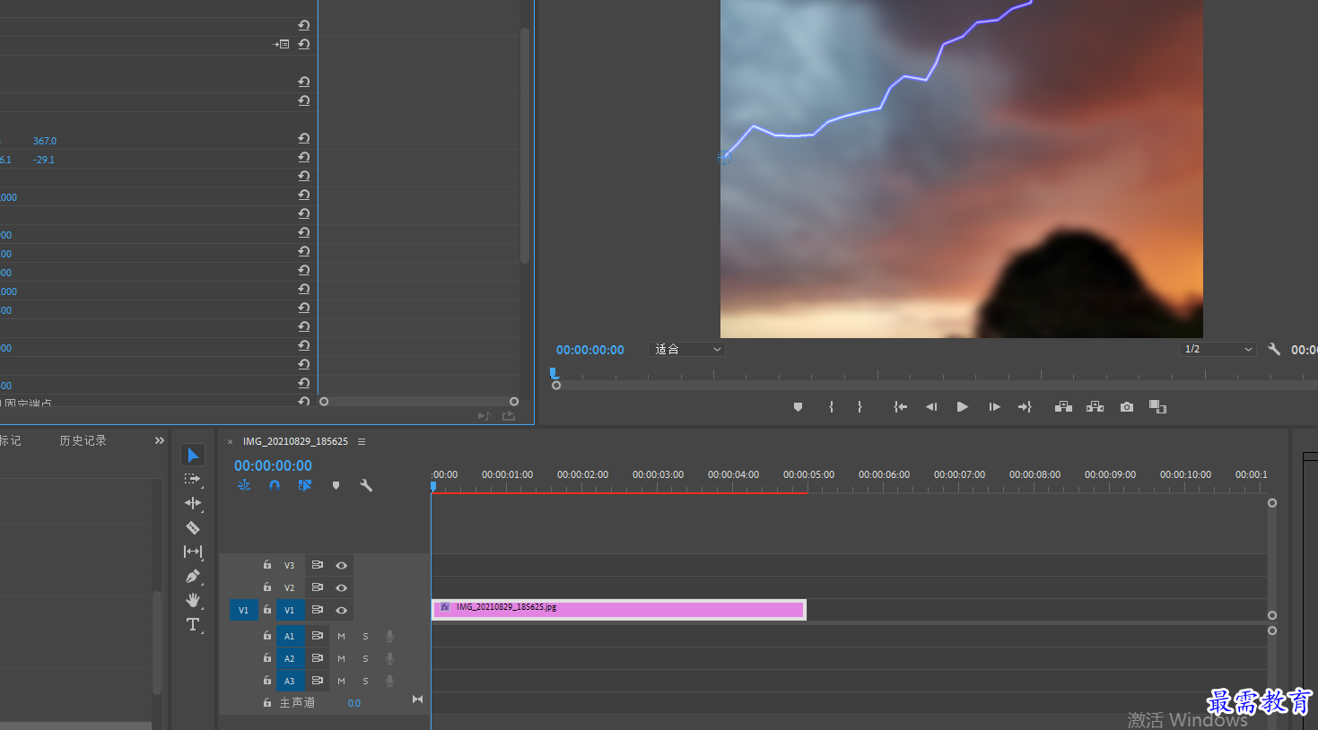Step back one frame
Screen dimensions: 1318x730
[x=931, y=407]
